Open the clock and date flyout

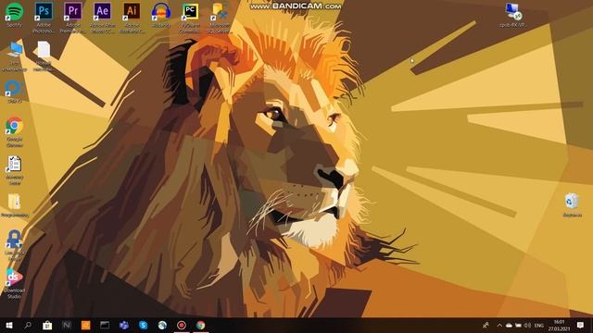[559, 325]
